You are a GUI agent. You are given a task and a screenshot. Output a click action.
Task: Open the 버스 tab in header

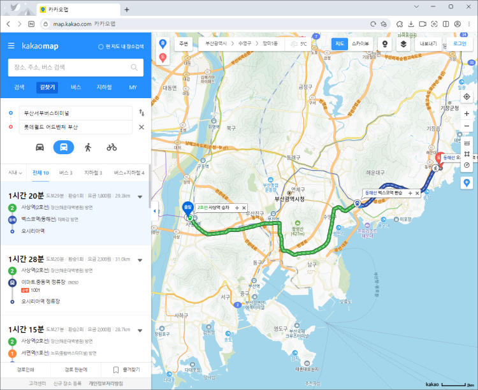[76, 87]
